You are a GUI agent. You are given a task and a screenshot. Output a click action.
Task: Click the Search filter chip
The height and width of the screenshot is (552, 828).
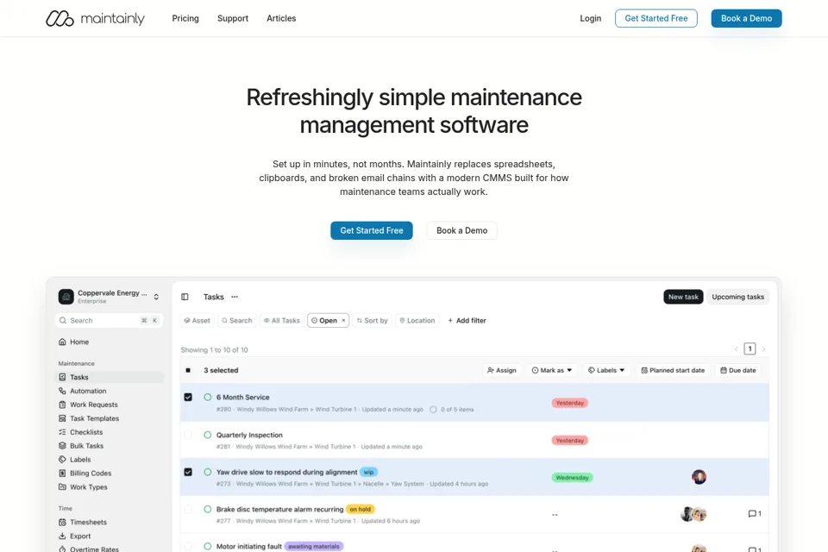tap(236, 320)
